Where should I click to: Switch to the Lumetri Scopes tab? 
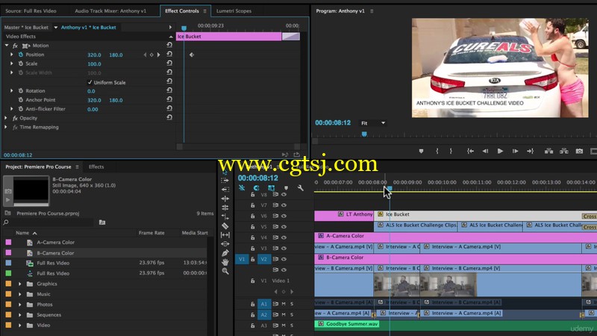(x=234, y=11)
